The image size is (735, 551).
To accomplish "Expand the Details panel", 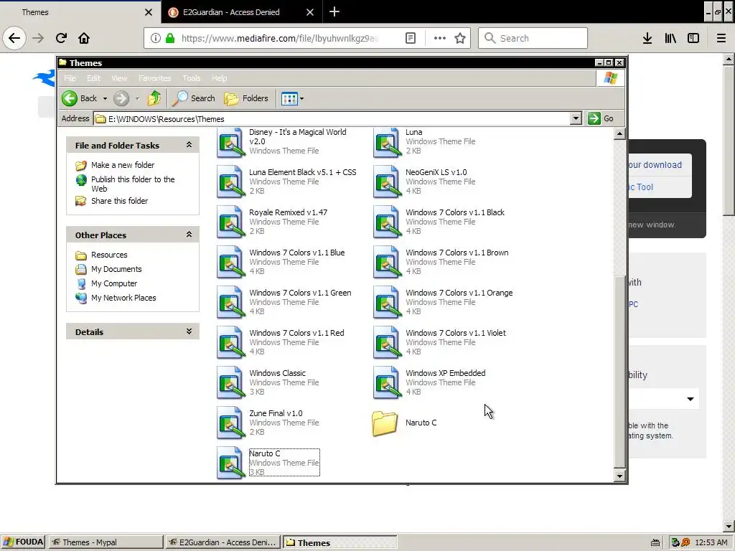I will [x=189, y=331].
